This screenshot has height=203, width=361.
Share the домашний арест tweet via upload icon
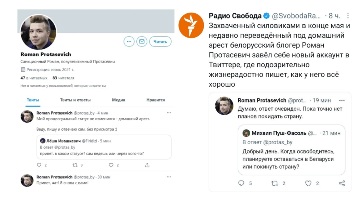coord(147,165)
